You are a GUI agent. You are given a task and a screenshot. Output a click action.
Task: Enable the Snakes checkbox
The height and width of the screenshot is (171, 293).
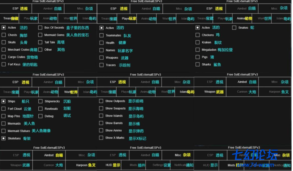[x=234, y=28]
